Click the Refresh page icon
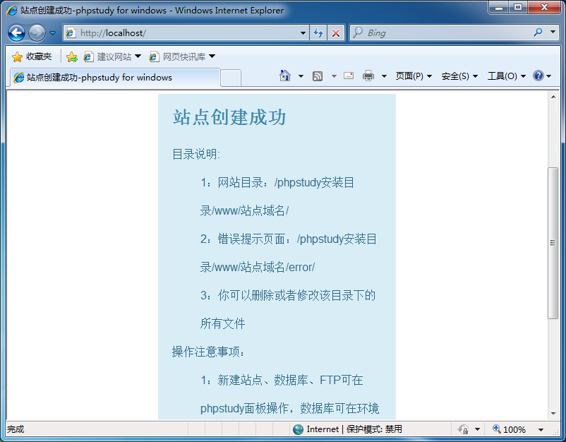 click(318, 33)
